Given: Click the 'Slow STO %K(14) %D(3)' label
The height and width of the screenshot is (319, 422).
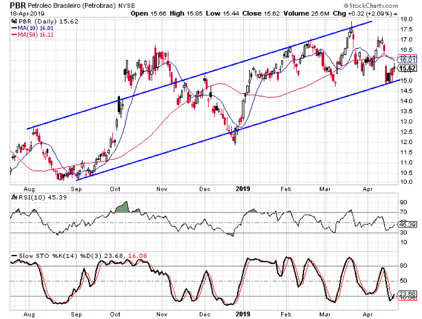Looking at the screenshot, I should pos(60,256).
